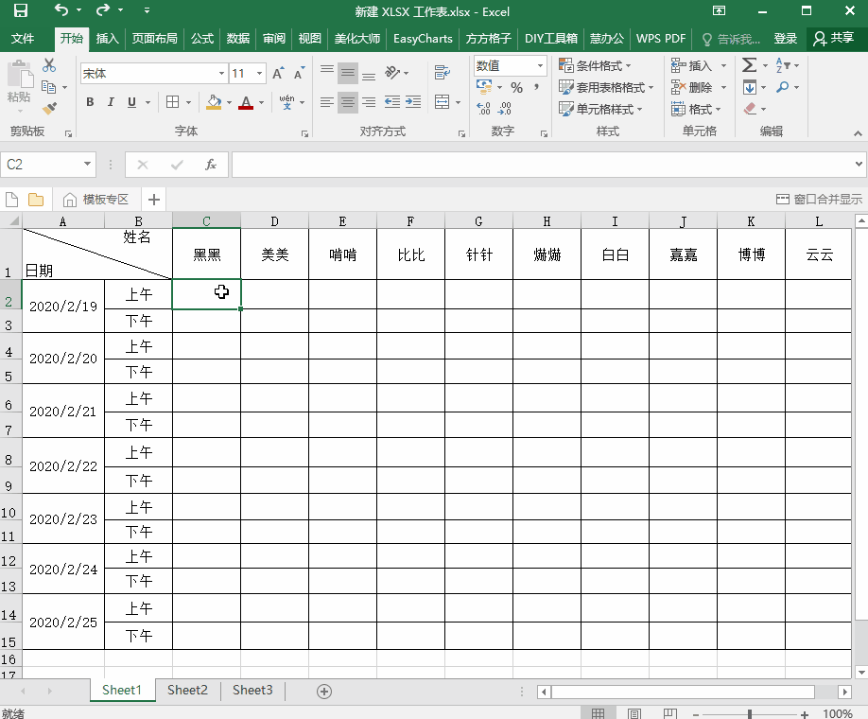Screen dimensions: 868x719
Task: Expand the Name Box dropdown
Action: 87,164
